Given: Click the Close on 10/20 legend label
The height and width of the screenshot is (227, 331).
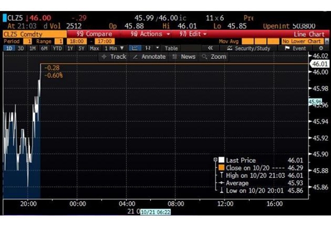Looking at the screenshot, I should (248, 168).
